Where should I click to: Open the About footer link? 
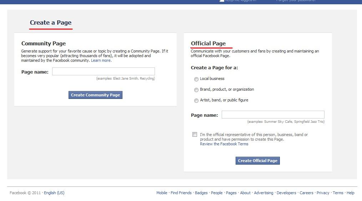click(x=245, y=193)
